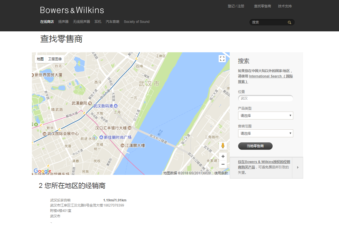Click the 江岸区 district label on map
The image size is (339, 226).
point(161,56)
